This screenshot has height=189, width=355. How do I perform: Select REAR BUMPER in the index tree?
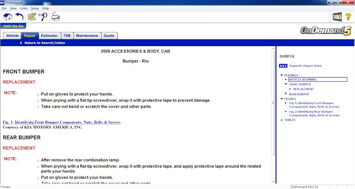299,94
